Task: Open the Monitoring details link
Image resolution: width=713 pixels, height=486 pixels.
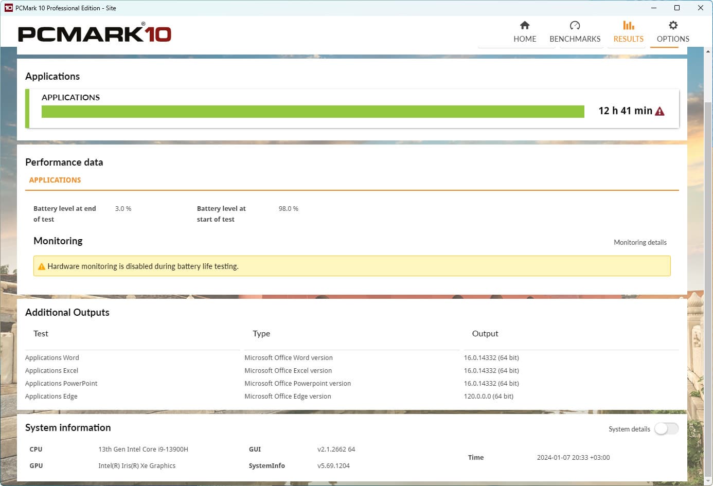Action: coord(640,242)
